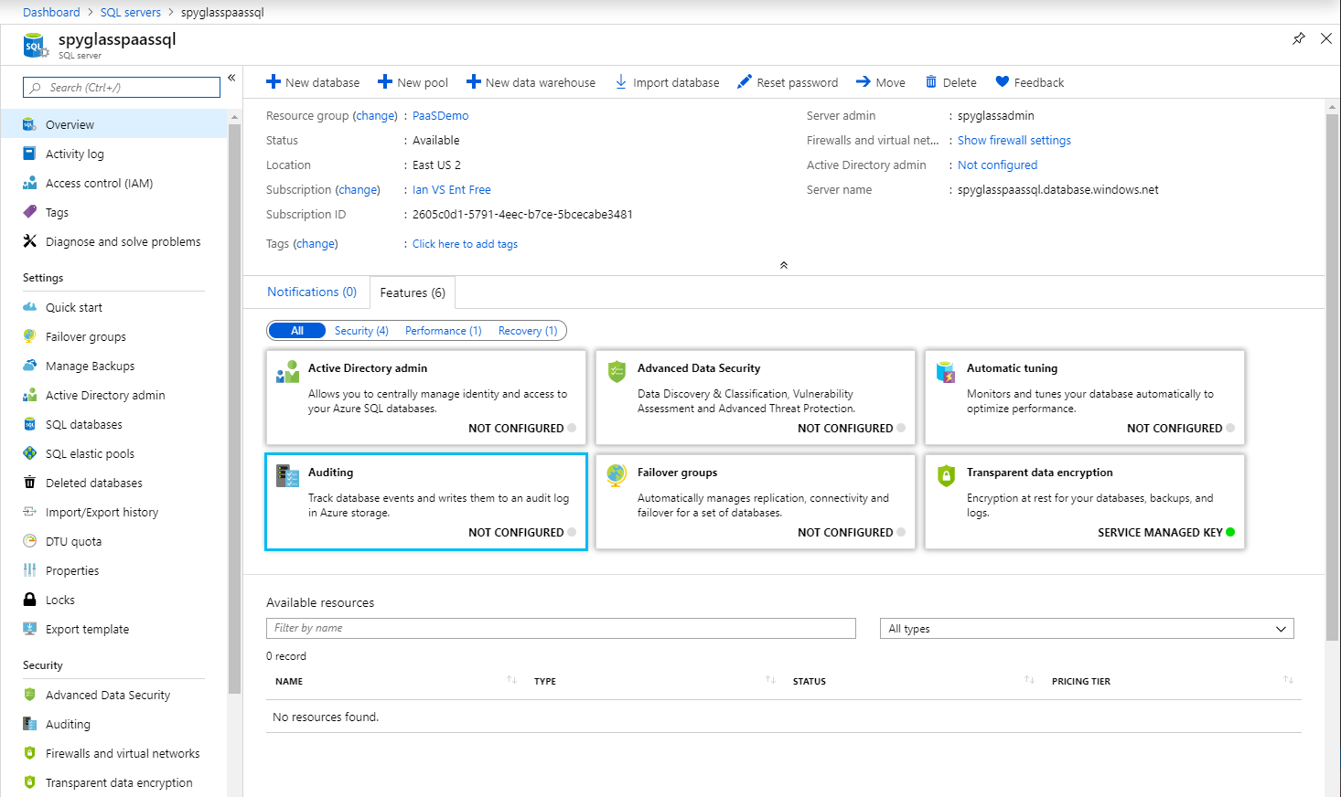Toggle the Advanced Data Security switch

pyautogui.click(x=902, y=428)
